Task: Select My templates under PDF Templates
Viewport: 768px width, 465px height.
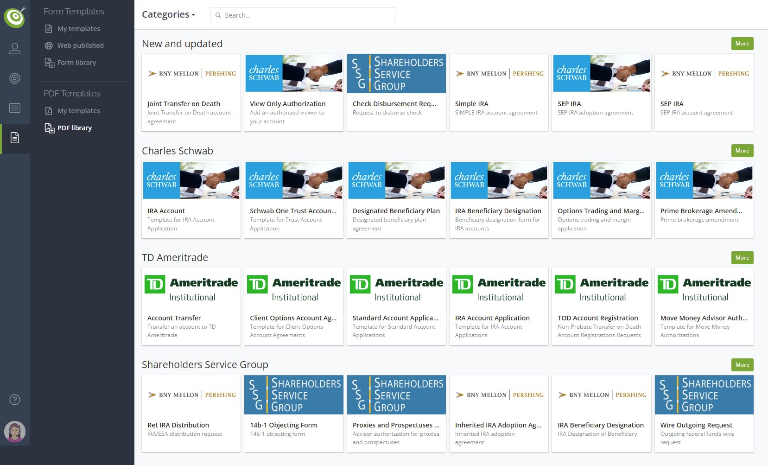Action: coord(78,110)
